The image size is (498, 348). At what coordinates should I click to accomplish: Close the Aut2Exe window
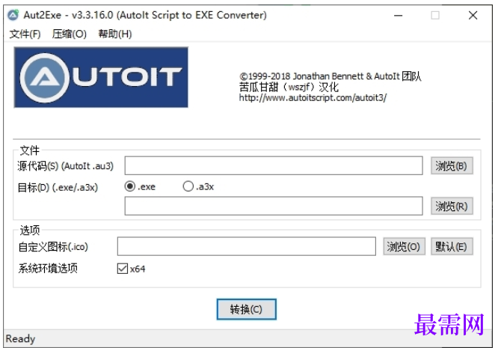pyautogui.click(x=473, y=15)
